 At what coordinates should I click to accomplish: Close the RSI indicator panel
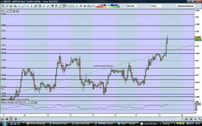[x=36, y=102]
